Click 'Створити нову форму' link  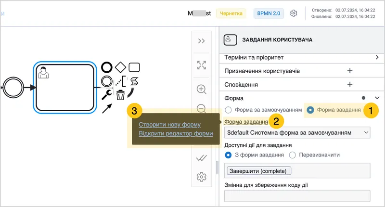pos(170,125)
